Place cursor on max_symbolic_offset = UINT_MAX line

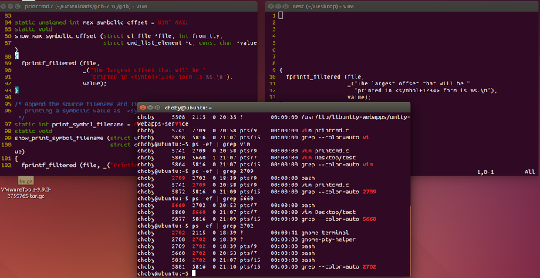point(102,22)
